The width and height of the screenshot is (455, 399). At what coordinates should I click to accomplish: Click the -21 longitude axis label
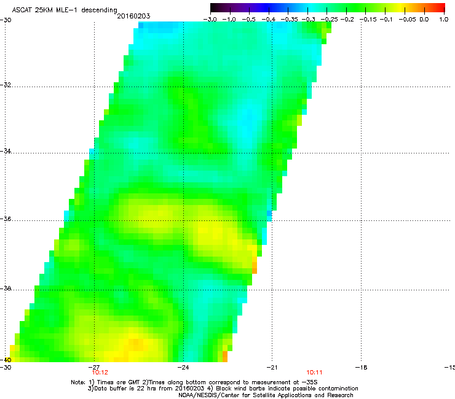pos(272,367)
